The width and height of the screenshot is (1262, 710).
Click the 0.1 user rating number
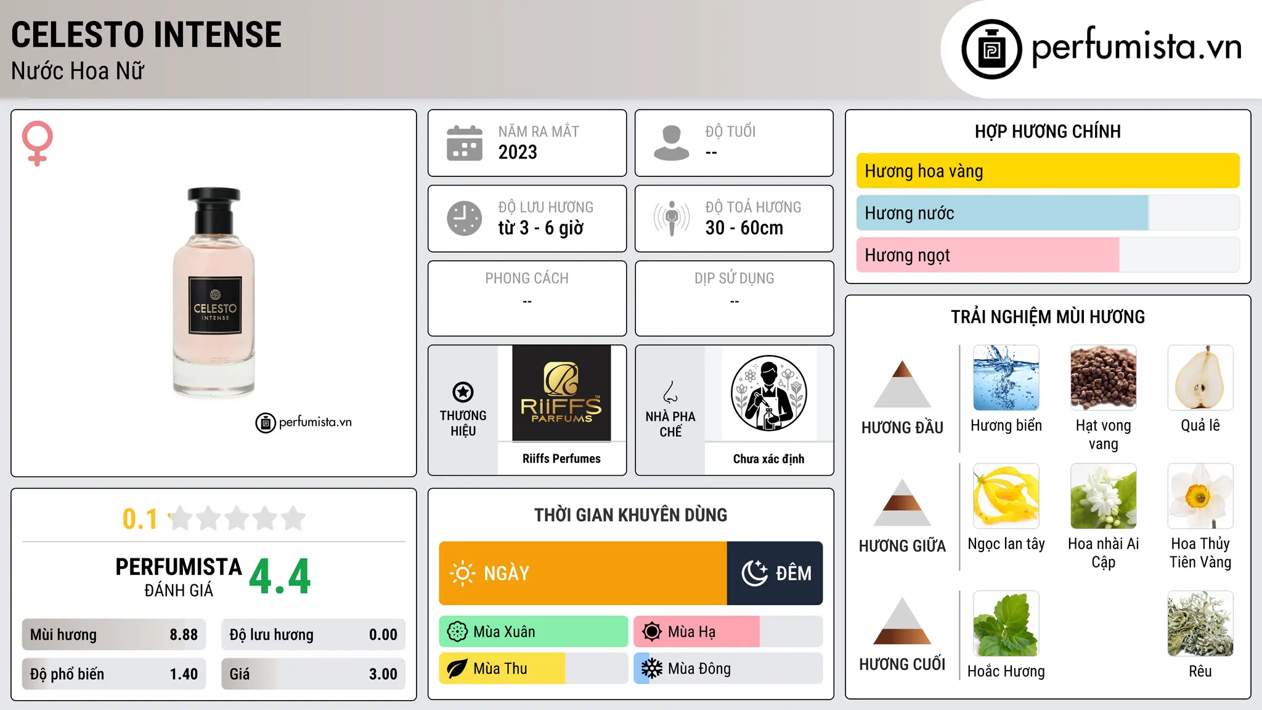click(x=140, y=519)
